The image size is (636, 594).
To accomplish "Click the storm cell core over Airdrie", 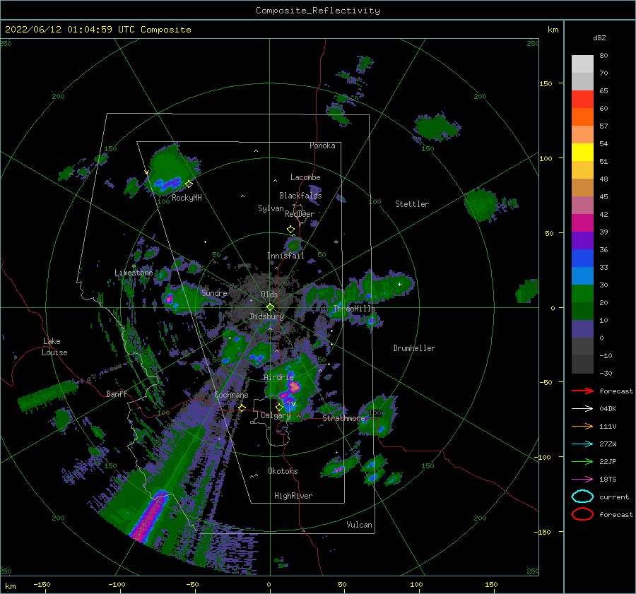I will tap(294, 387).
